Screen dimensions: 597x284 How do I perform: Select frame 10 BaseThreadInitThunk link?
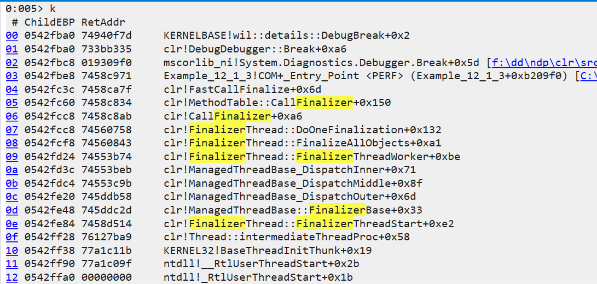coord(12,251)
